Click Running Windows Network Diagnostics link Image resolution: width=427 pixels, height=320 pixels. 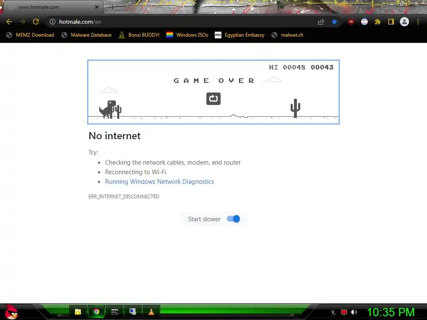click(x=160, y=182)
